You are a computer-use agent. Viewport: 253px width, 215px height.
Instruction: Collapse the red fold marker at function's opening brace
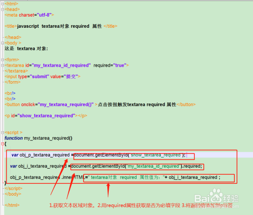click(3, 144)
